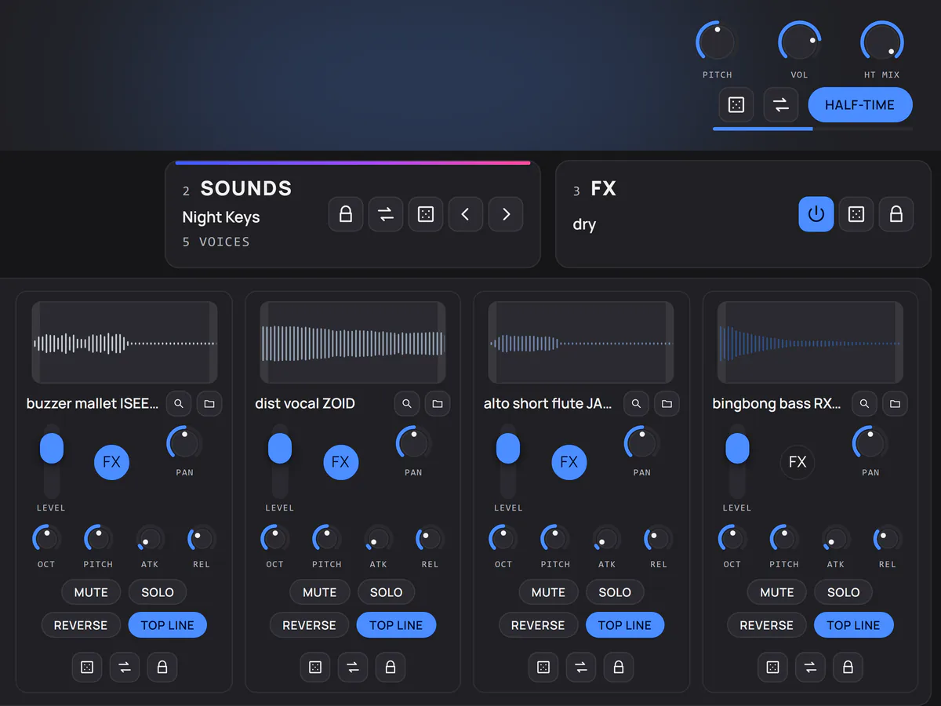Randomize the buzzer mallet voice with dice
Screen dimensions: 941x706
pos(87,667)
